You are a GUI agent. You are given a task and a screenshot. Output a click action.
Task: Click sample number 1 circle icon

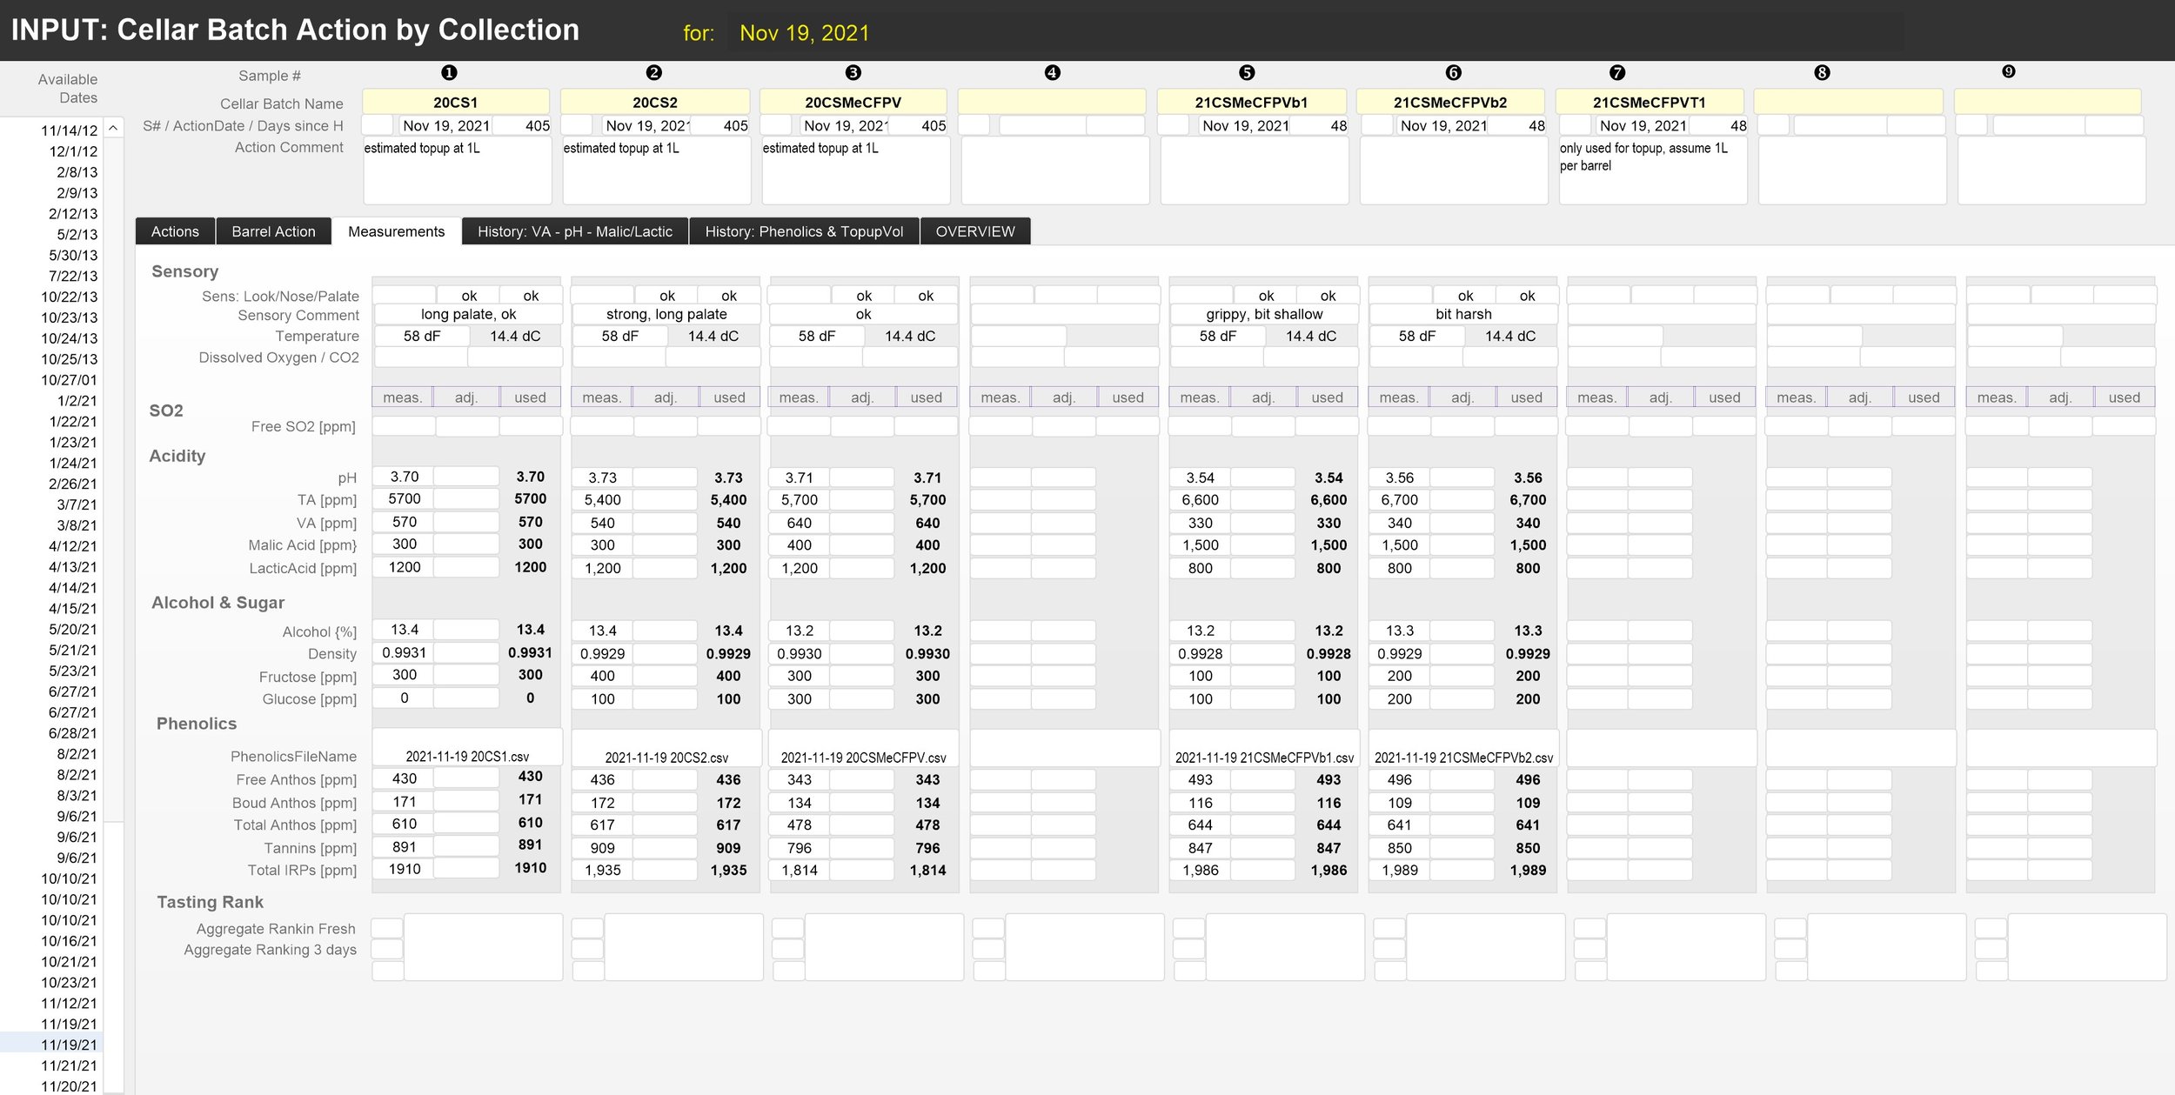[x=449, y=73]
